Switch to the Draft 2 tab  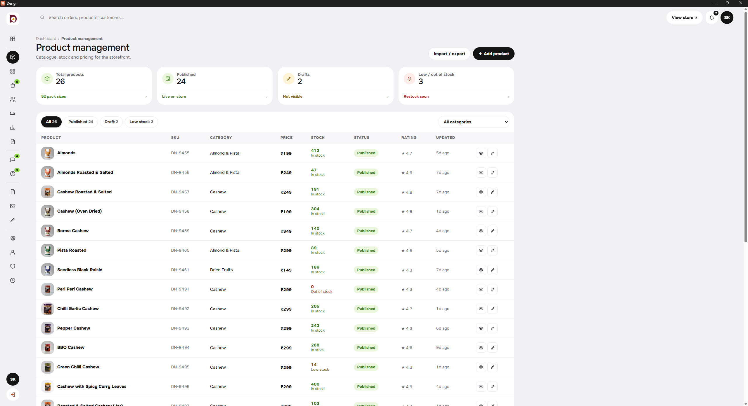coord(111,122)
